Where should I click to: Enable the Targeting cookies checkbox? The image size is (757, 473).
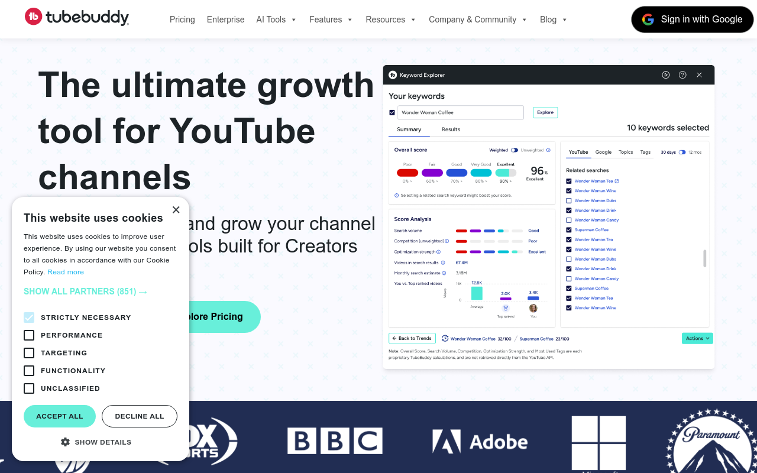(x=29, y=353)
